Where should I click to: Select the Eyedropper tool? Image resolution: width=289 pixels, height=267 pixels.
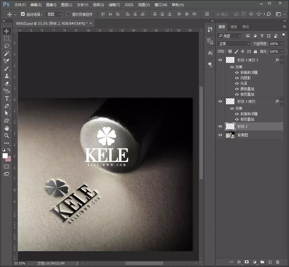[7, 61]
